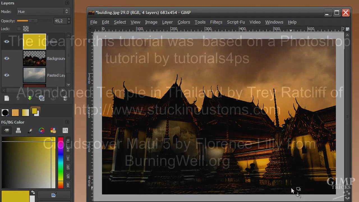Open the layer Mode dropdown showing Hue
Screen dimensions: 359x202
point(43,12)
